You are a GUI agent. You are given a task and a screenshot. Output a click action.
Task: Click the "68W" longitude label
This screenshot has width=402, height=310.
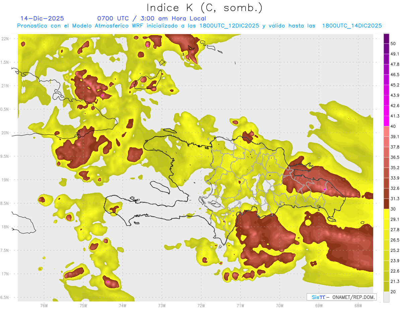coord(358,306)
